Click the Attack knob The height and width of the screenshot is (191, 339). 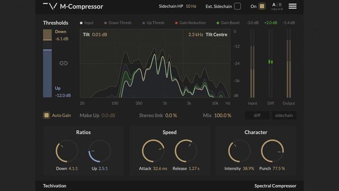click(153, 151)
